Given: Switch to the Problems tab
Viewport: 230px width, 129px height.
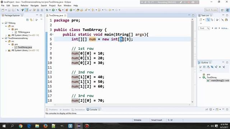Looking at the screenshot, I should (x=52, y=110).
